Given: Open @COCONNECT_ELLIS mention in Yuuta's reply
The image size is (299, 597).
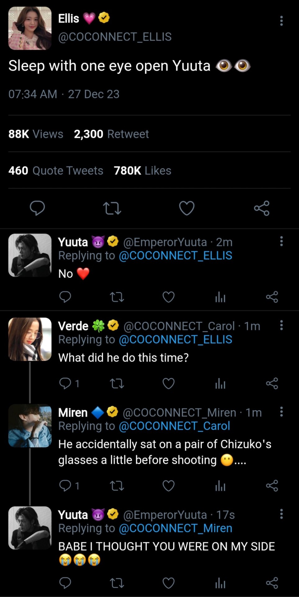Looking at the screenshot, I should pyautogui.click(x=175, y=256).
